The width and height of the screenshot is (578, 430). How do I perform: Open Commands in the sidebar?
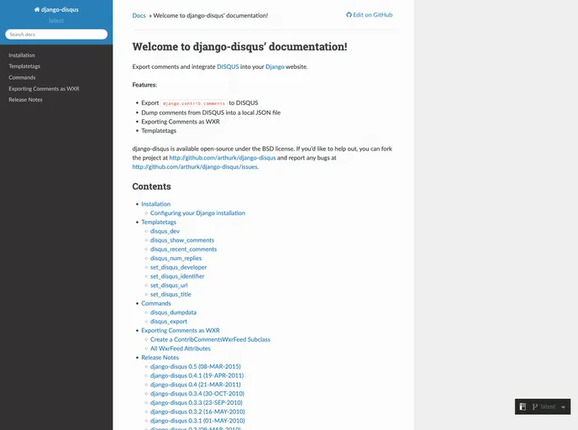click(x=22, y=77)
